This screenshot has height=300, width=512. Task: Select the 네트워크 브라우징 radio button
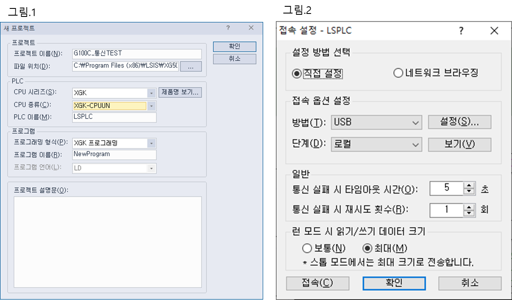[398, 73]
